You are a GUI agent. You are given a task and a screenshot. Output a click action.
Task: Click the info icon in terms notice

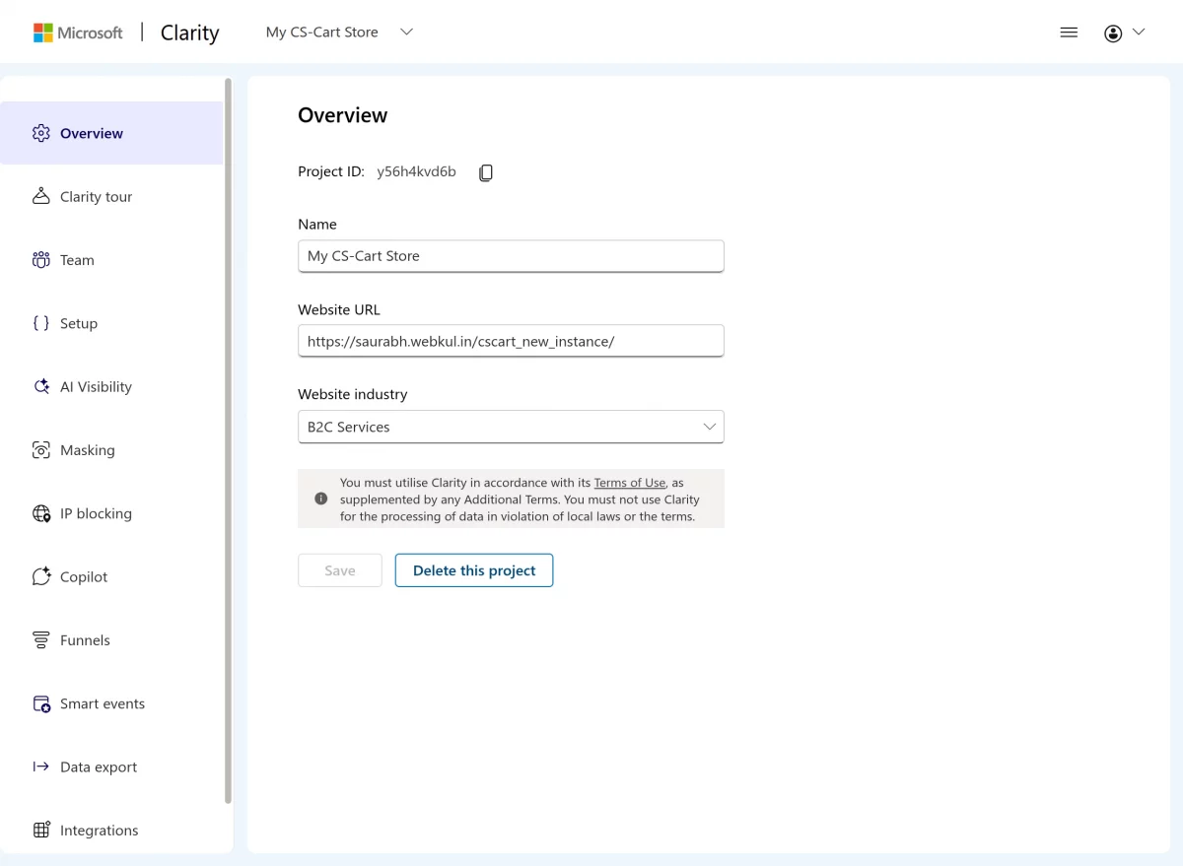pyautogui.click(x=320, y=499)
